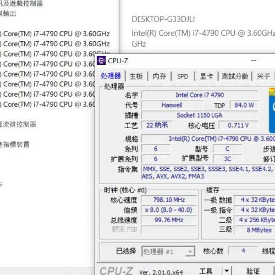Click DESKTOP-G33DJLI computer name text
This screenshot has height=275, width=275.
pos(163,19)
